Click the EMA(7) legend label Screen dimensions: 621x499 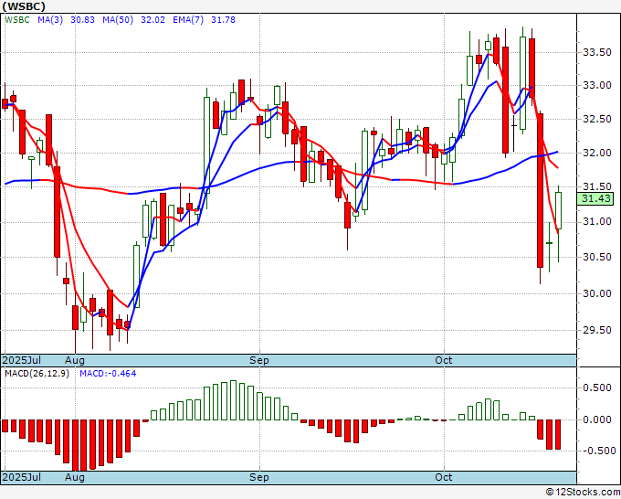click(188, 20)
